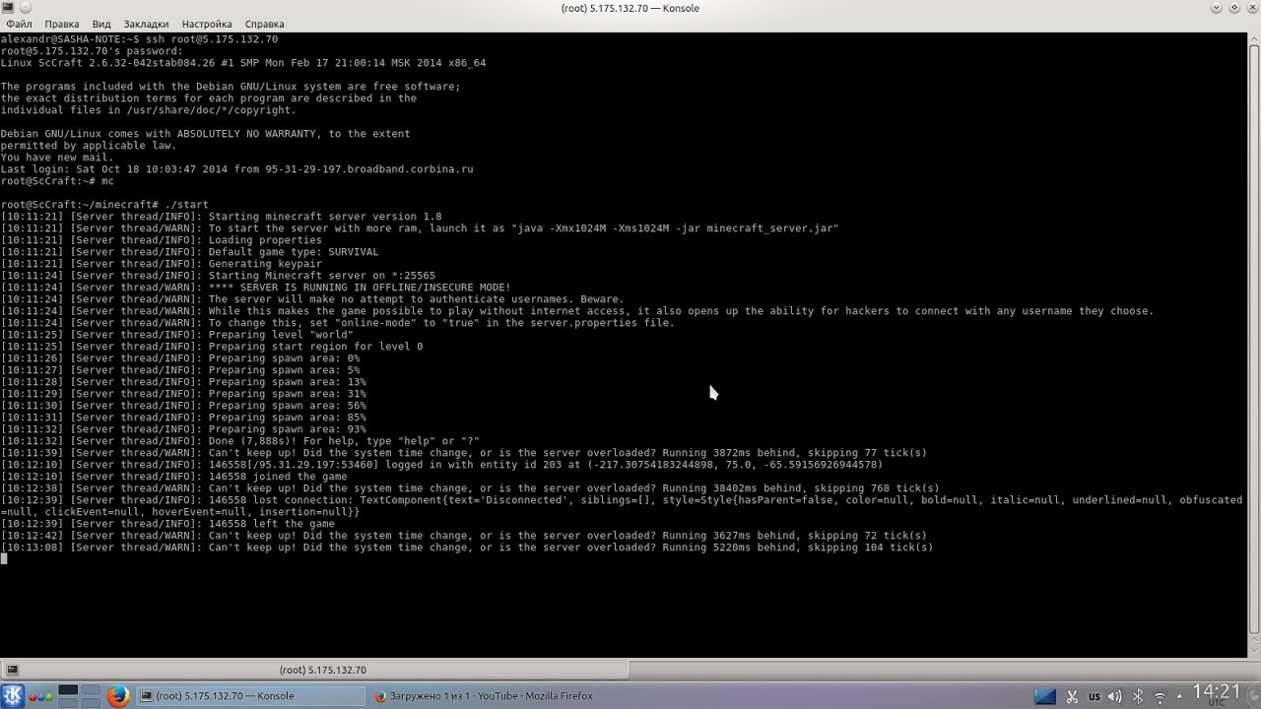Click the "146558 left the game" line
1261x709 pixels.
point(272,524)
